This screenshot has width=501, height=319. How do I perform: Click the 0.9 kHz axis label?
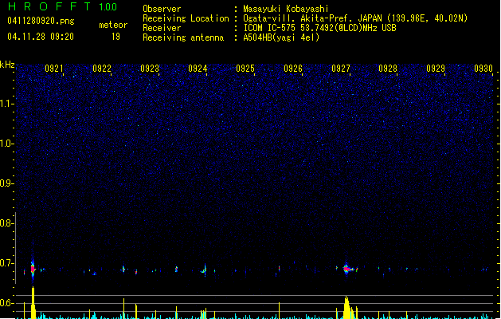pos(6,183)
